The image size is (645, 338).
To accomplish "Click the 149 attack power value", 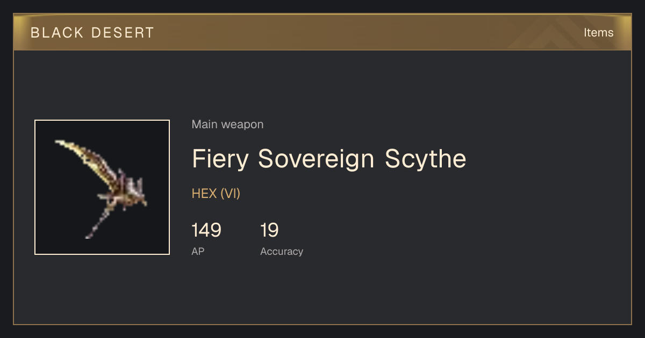I will tap(206, 230).
